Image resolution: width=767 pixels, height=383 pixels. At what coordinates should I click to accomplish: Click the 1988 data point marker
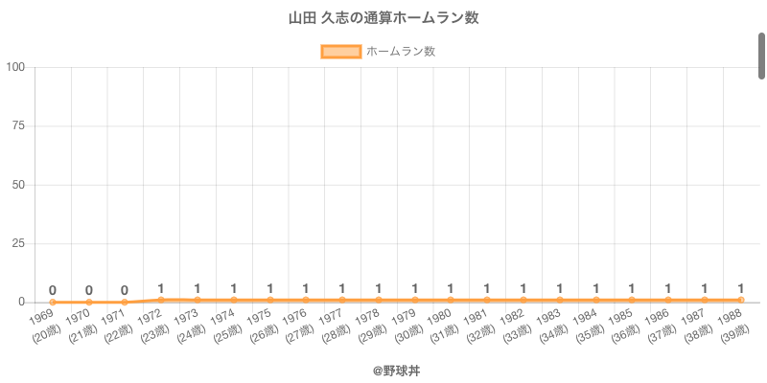[740, 300]
